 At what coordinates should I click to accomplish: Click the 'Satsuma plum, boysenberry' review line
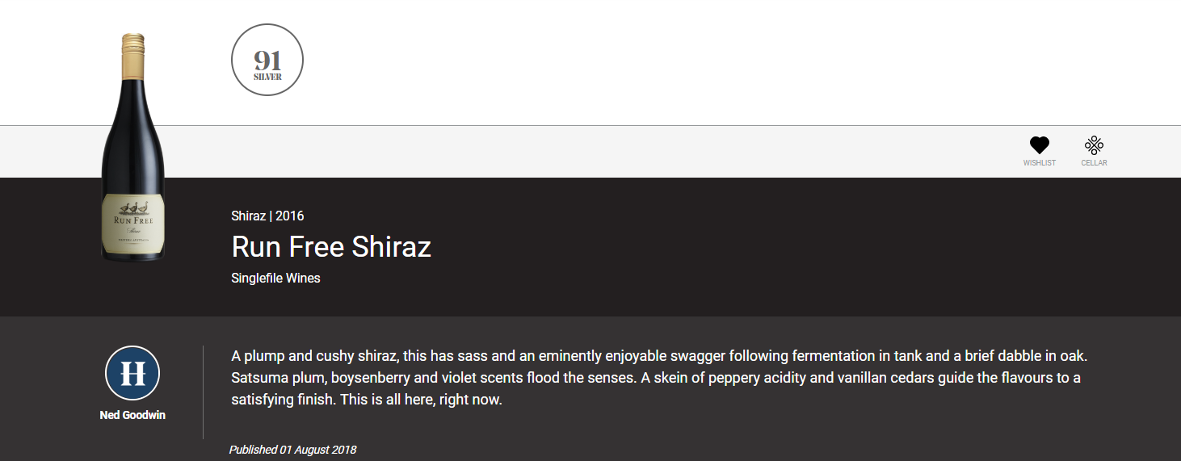click(x=656, y=378)
